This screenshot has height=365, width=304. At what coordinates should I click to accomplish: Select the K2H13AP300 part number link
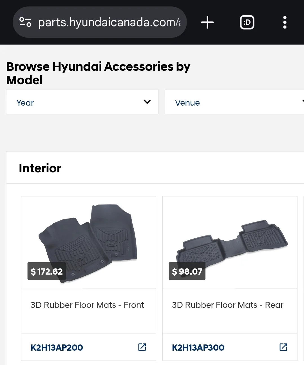coord(198,348)
